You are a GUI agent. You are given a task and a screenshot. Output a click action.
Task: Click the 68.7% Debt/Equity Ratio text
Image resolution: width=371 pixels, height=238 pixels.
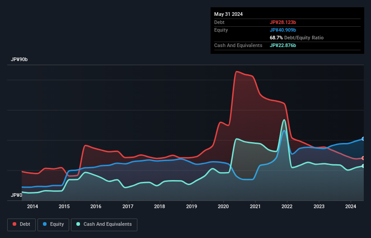(296, 38)
